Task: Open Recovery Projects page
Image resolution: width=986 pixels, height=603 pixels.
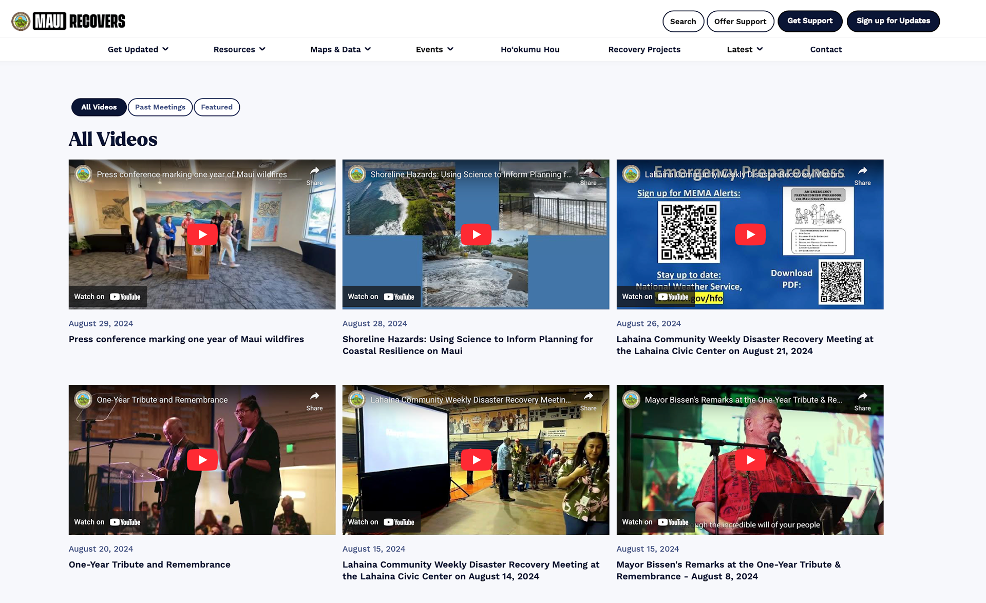Action: coord(644,49)
